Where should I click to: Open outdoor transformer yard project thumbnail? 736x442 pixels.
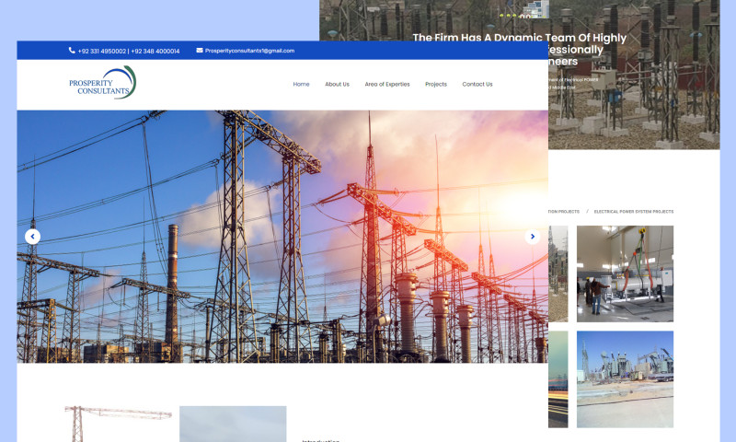click(625, 378)
